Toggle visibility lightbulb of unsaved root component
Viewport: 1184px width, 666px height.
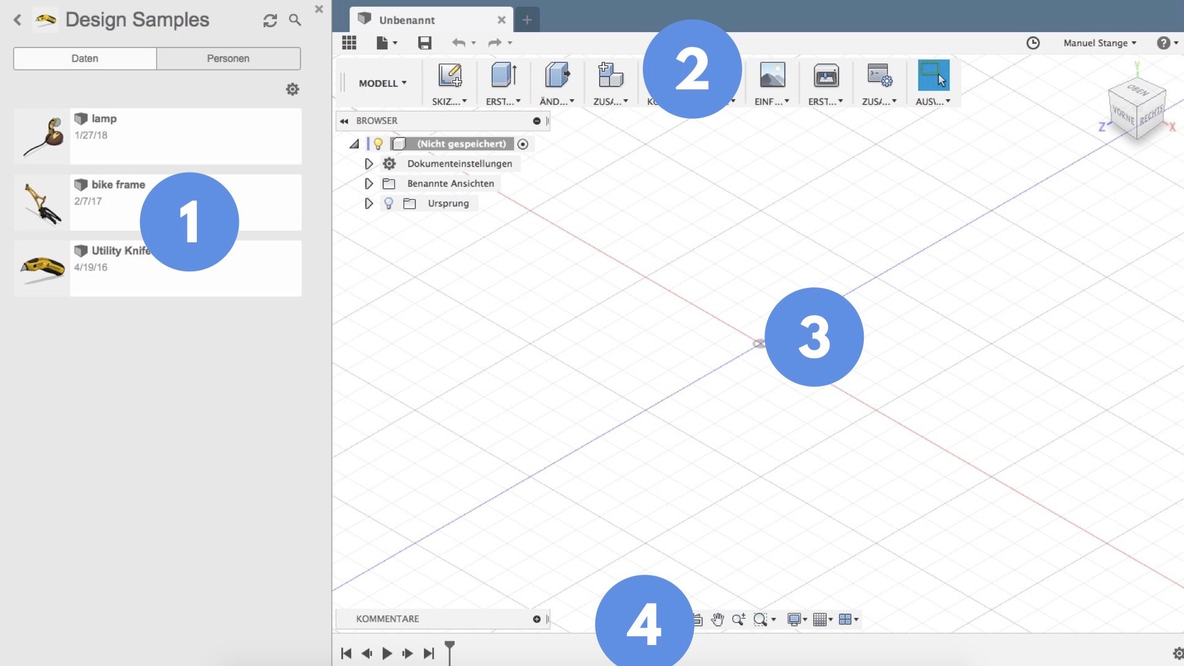(378, 144)
